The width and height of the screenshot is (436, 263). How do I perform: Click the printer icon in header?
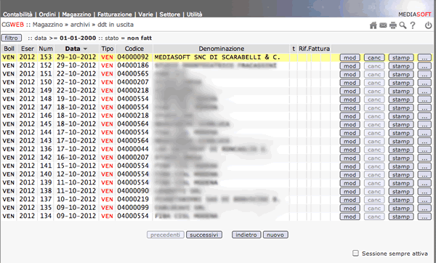click(x=393, y=25)
